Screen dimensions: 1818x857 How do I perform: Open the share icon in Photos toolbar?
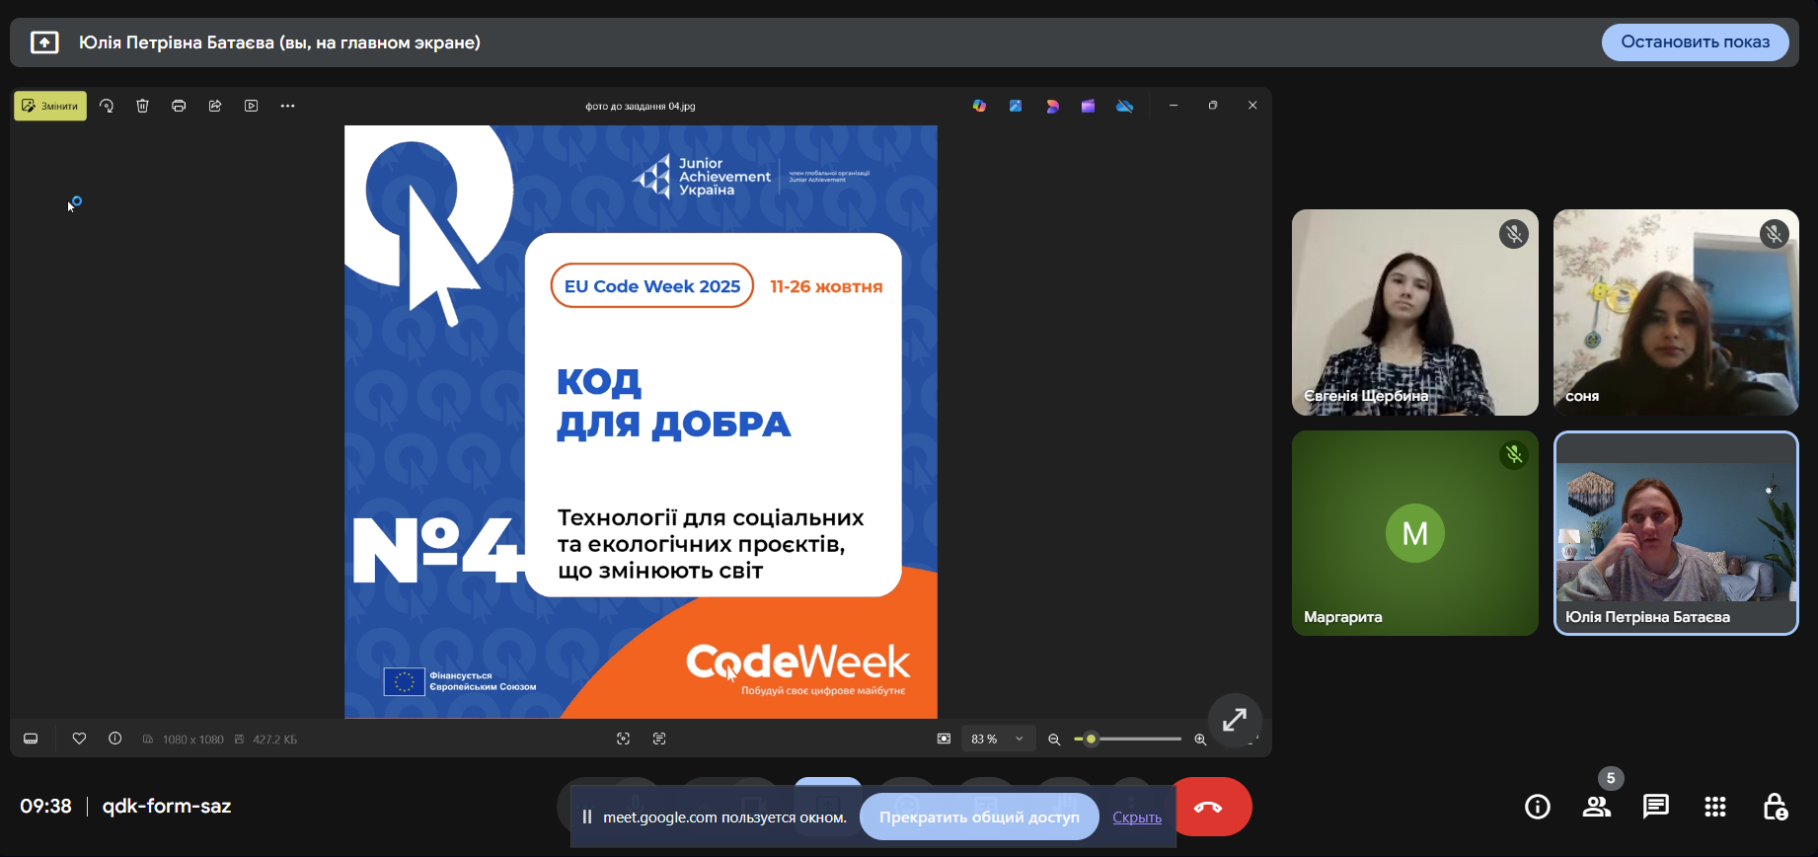215,106
